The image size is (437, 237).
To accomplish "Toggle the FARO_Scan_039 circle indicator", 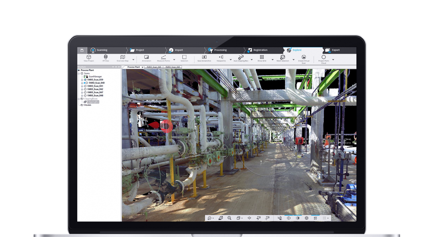I will click(86, 80).
